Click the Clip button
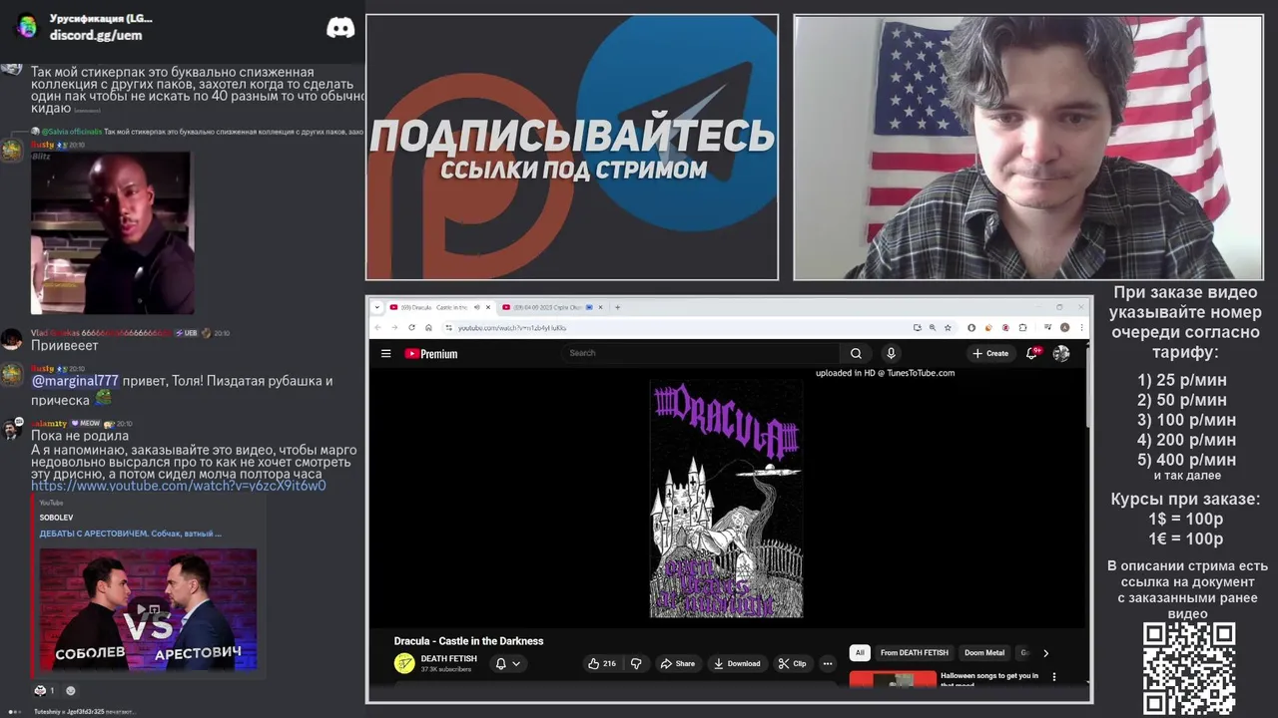 (x=793, y=663)
